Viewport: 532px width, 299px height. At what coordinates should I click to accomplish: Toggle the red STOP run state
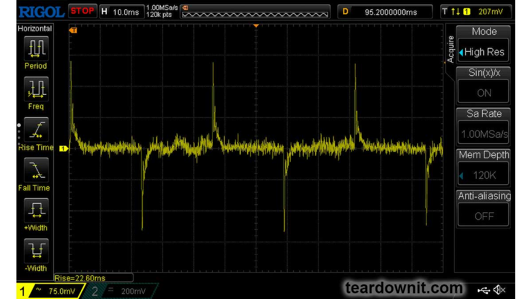[83, 11]
